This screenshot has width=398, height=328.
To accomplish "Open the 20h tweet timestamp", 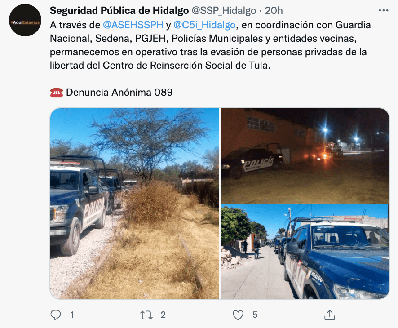I will tap(274, 10).
